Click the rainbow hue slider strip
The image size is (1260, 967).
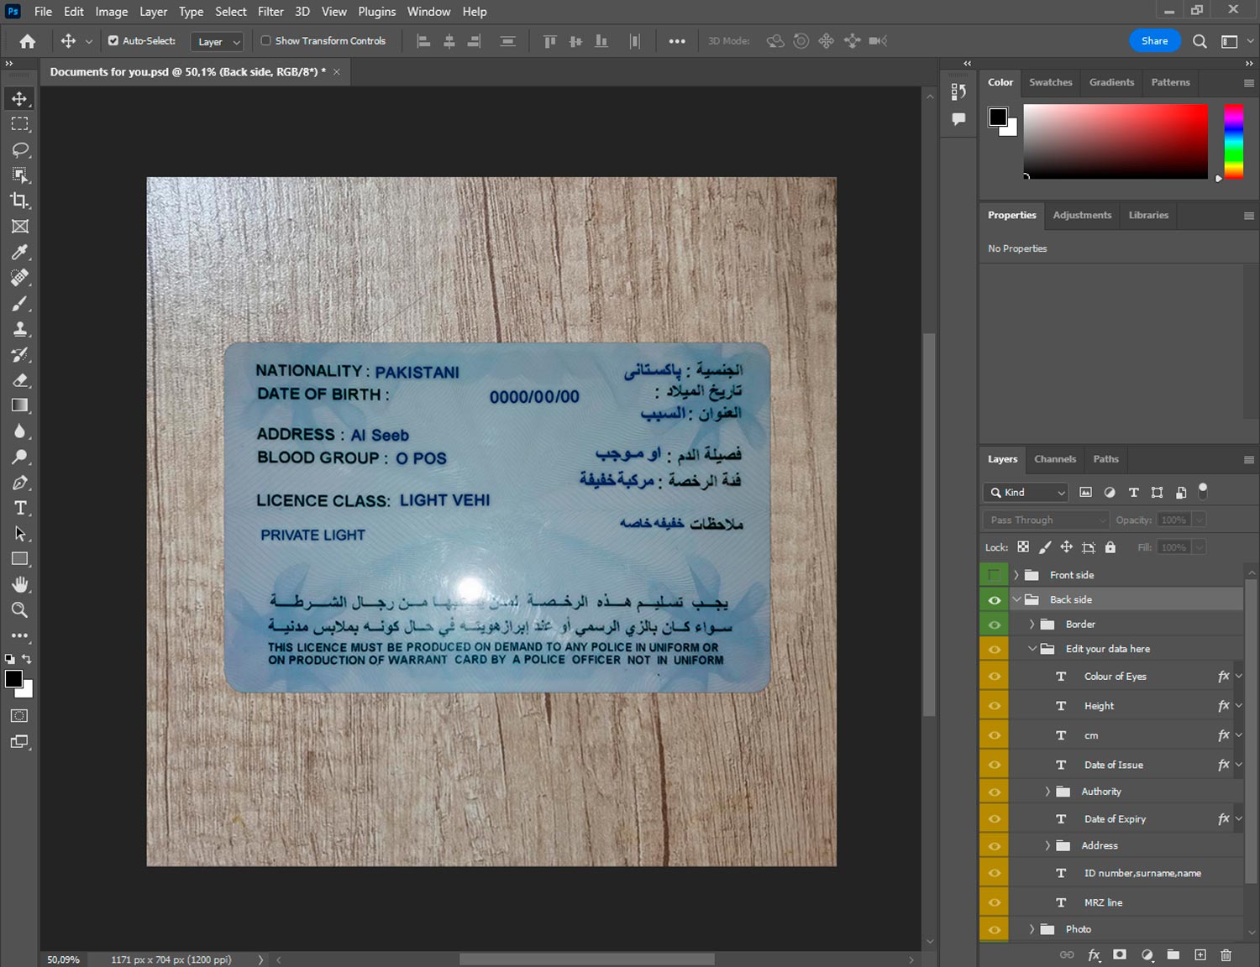(1233, 141)
